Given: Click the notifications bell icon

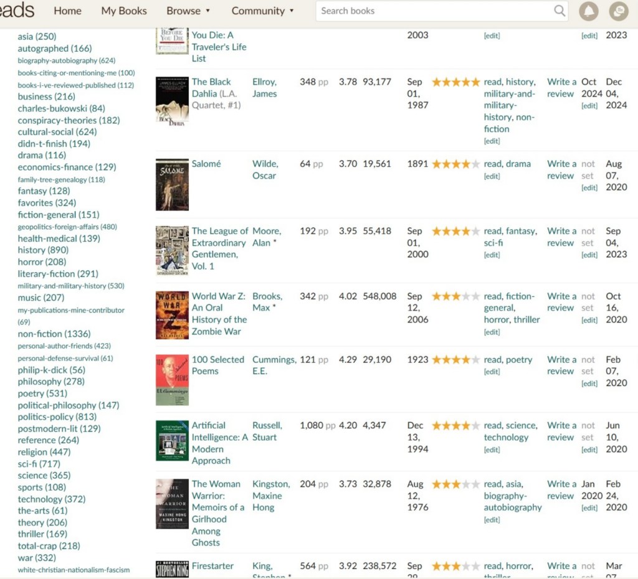Looking at the screenshot, I should coord(588,11).
